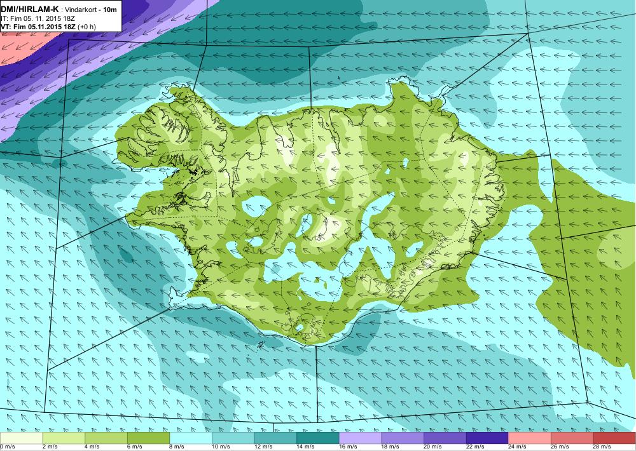Screen dimensions: 636x451
Task: Select the '12 m/s' legend label
Action: click(263, 447)
